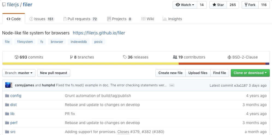Image resolution: width=272 pixels, height=135 pixels.
Task: Open commit hash e3a1187
Action: pyautogui.click(x=241, y=85)
